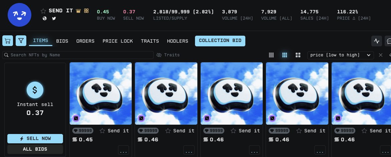Click the COLLECTION BID button
391x157 pixels.
pos(220,41)
